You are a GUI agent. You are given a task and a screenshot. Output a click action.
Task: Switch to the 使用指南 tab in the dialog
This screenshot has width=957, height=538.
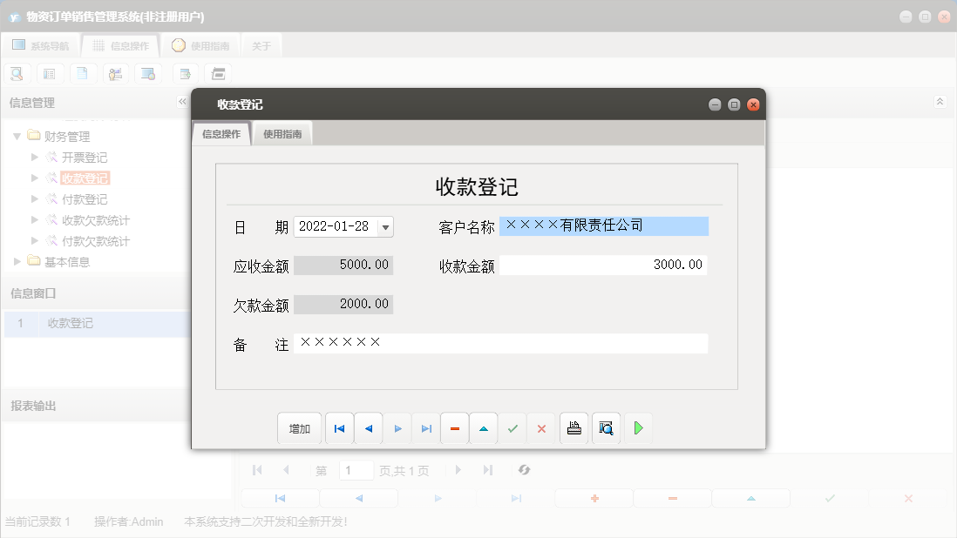click(282, 133)
